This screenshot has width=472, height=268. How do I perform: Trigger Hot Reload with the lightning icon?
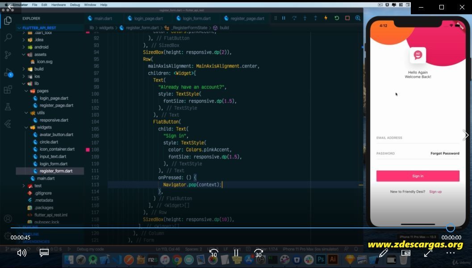[x=326, y=18]
